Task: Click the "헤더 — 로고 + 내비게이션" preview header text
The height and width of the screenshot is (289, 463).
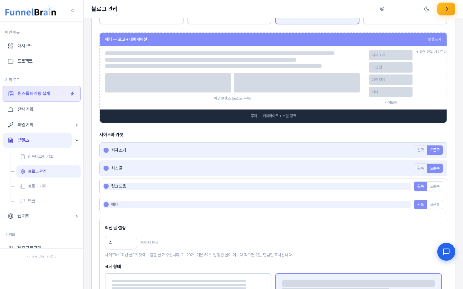Action: click(126, 39)
